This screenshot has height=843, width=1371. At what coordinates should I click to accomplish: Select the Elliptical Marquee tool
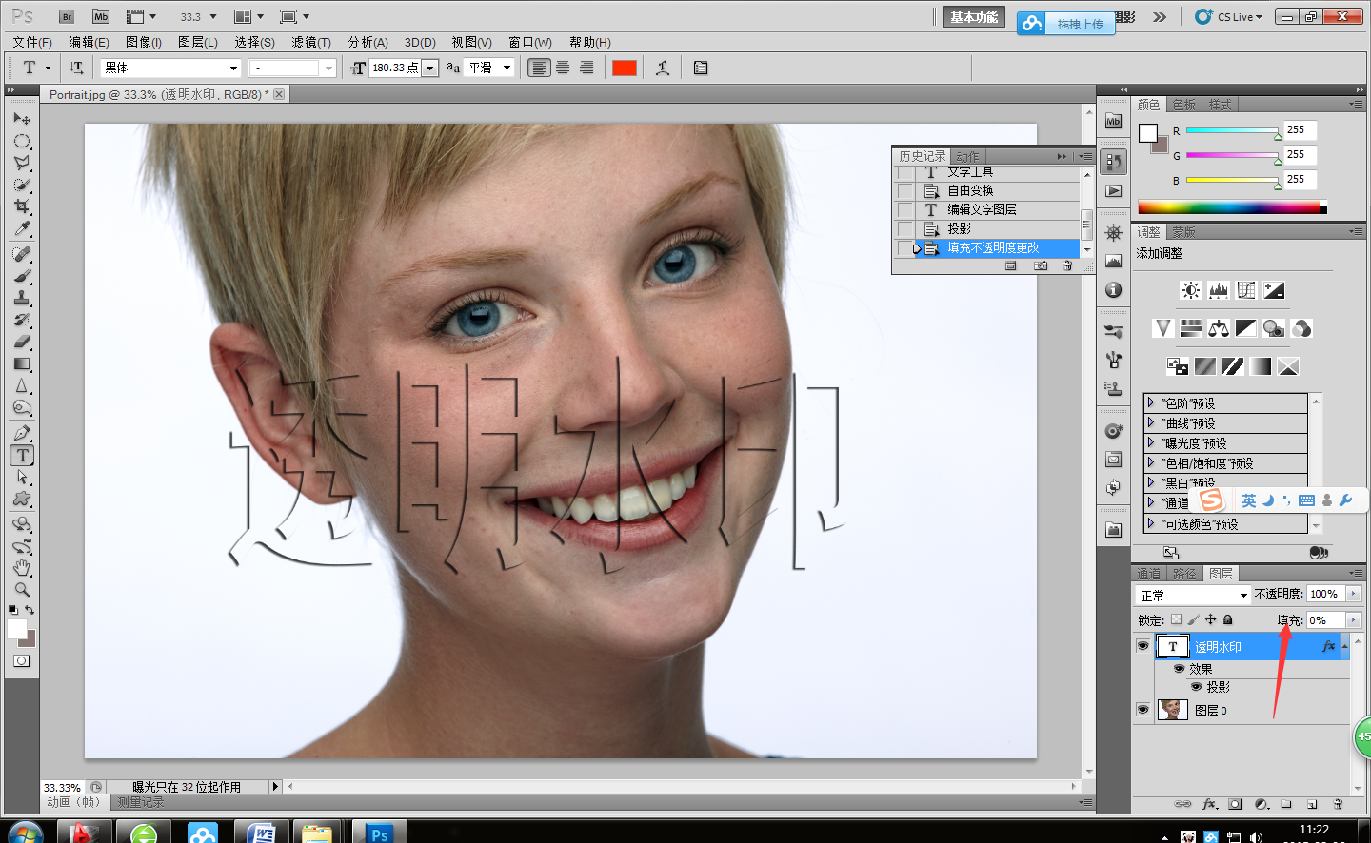coord(22,142)
